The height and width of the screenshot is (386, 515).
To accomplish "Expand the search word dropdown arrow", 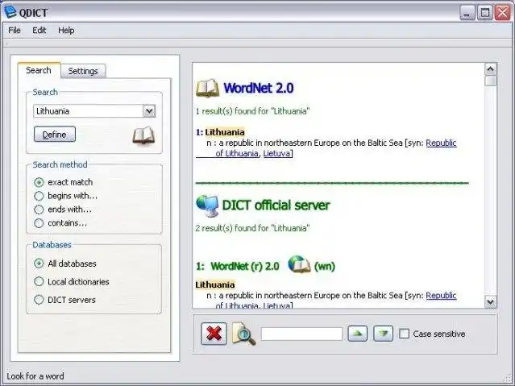I will 149,111.
